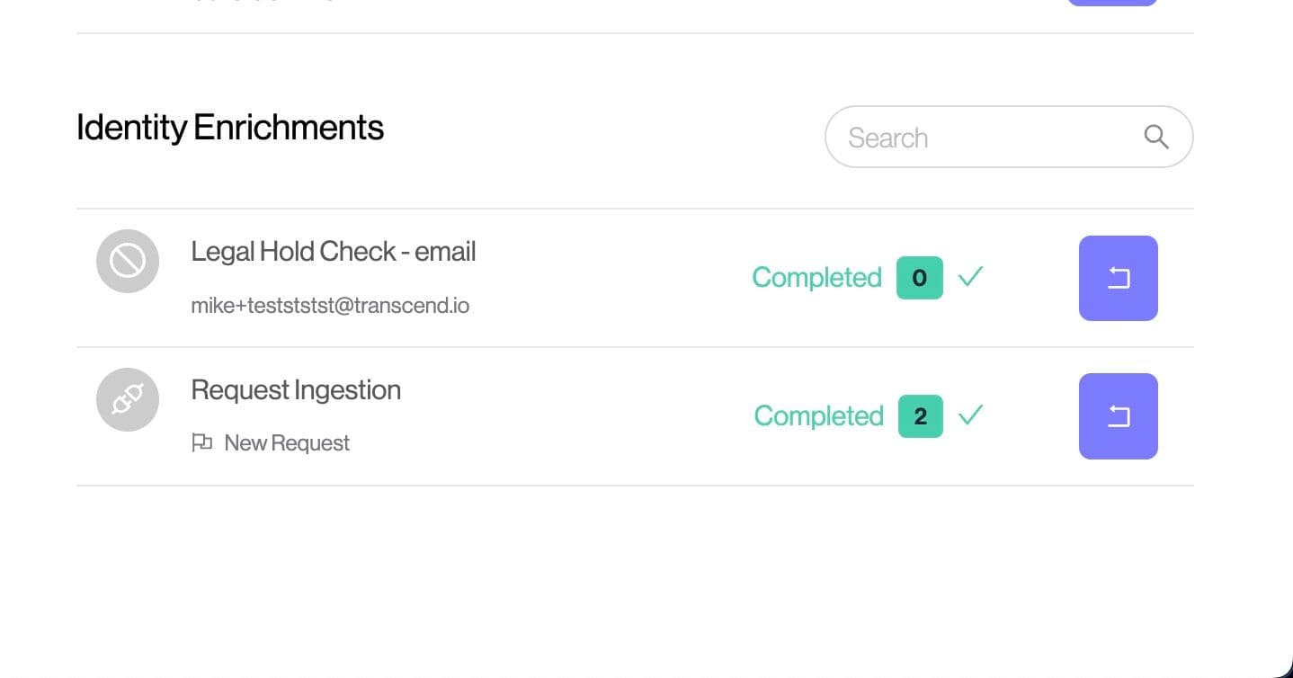Select the New Request label
This screenshot has width=1293, height=678.
pyautogui.click(x=287, y=443)
